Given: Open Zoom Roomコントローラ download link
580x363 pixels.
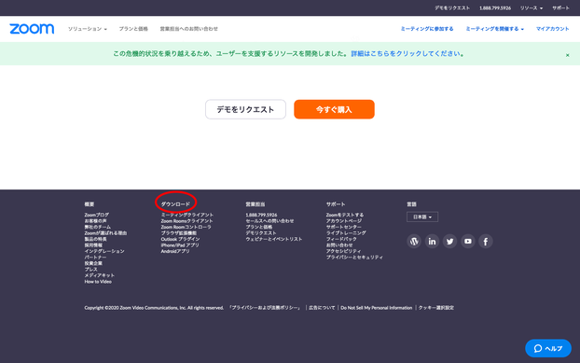Looking at the screenshot, I should tap(186, 227).
